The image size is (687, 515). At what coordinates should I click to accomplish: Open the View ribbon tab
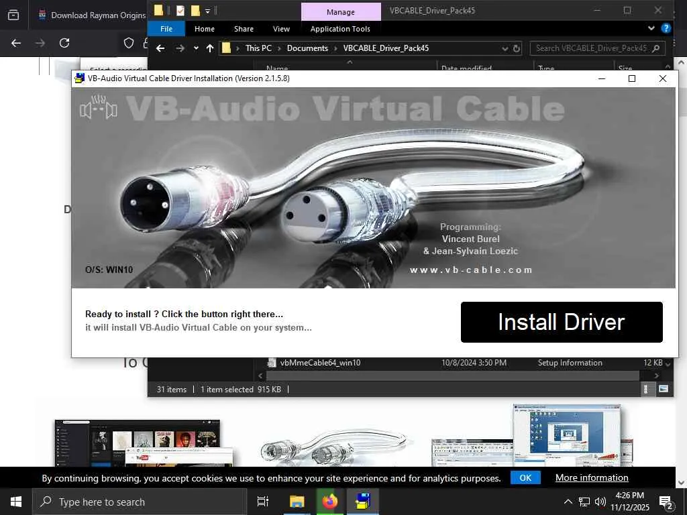pyautogui.click(x=281, y=29)
